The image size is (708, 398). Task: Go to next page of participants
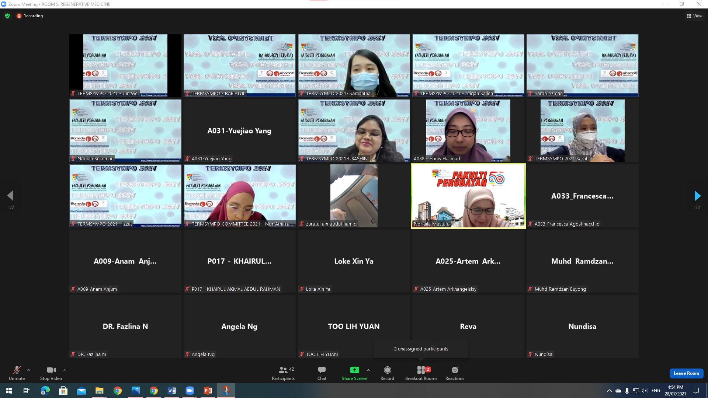point(697,196)
